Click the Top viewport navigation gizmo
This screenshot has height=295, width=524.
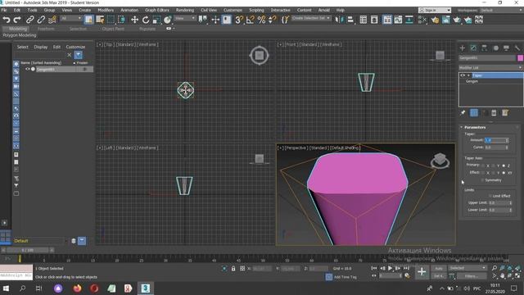[259, 56]
